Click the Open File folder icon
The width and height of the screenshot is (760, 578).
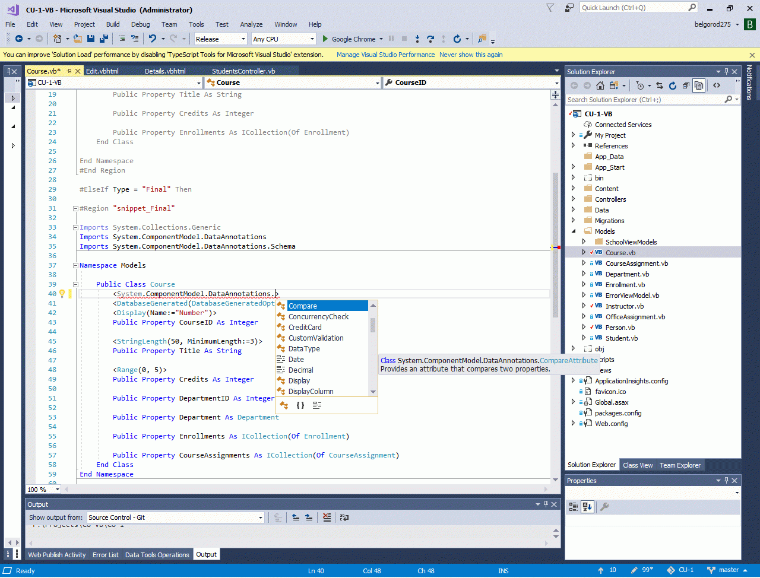[x=77, y=39]
